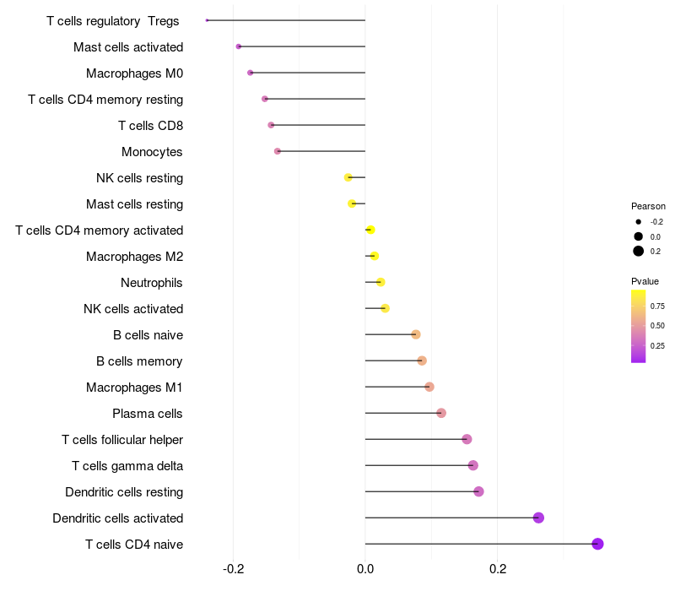
Task: Click the Pearson 0.0 legend circle
Action: click(x=639, y=236)
